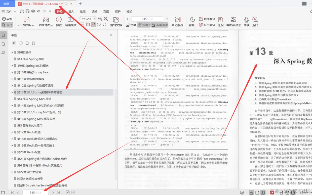
Task: Expand 第17章 Redis概述 bookmark
Action: click(12, 132)
